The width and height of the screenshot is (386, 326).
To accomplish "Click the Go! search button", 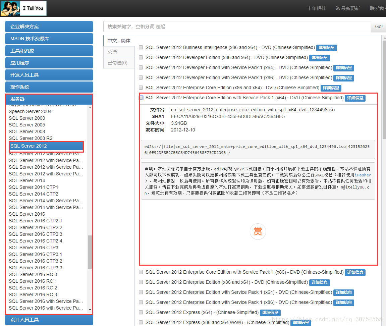I will pyautogui.click(x=379, y=26).
